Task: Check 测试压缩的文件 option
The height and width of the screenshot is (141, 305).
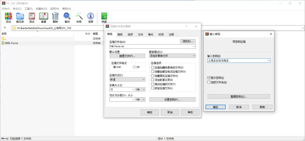Action: coord(152,84)
